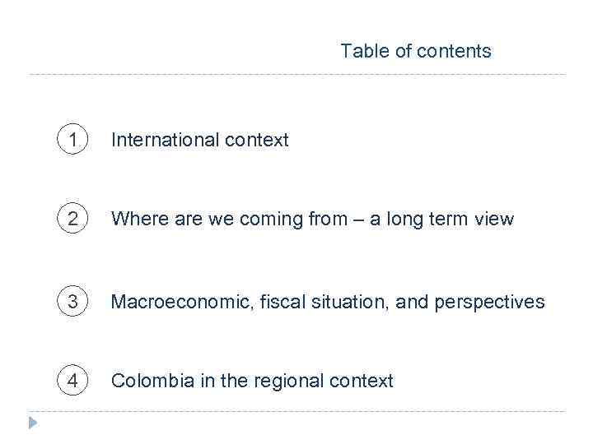The image size is (593, 444).
Task: Open Colombia in the regional context
Action: [252, 381]
